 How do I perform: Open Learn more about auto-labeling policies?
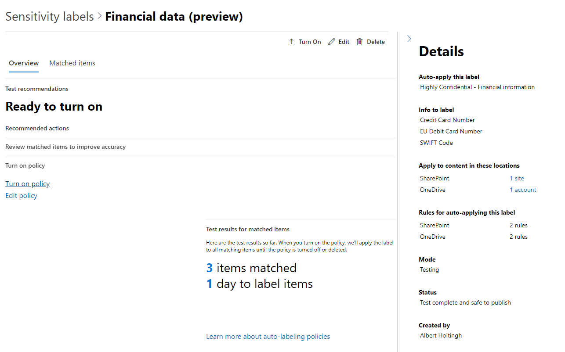(268, 337)
